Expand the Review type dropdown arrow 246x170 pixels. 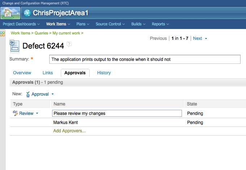(37, 113)
